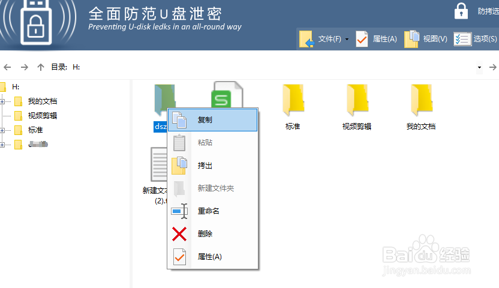Click the Copy (复制) icon in context menu

pyautogui.click(x=179, y=120)
